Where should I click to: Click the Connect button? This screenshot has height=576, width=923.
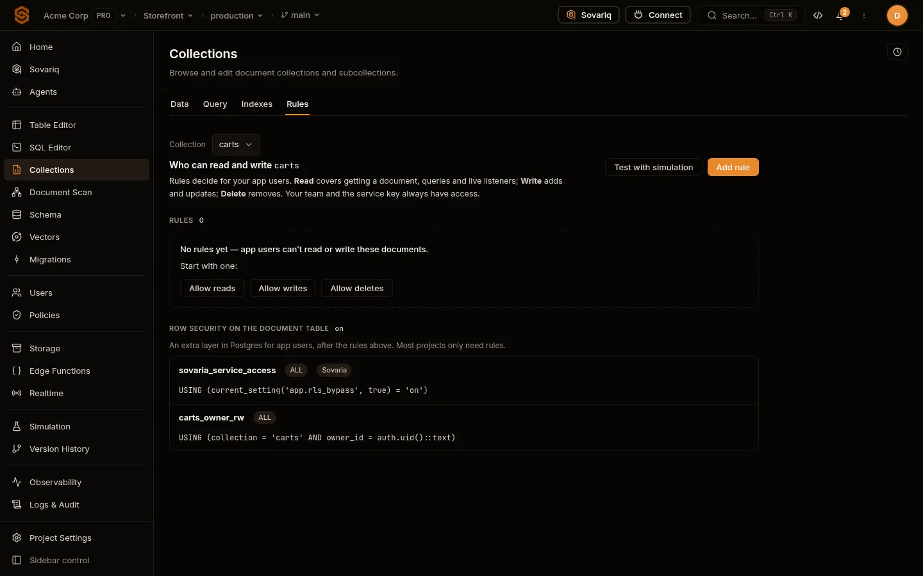coord(658,15)
